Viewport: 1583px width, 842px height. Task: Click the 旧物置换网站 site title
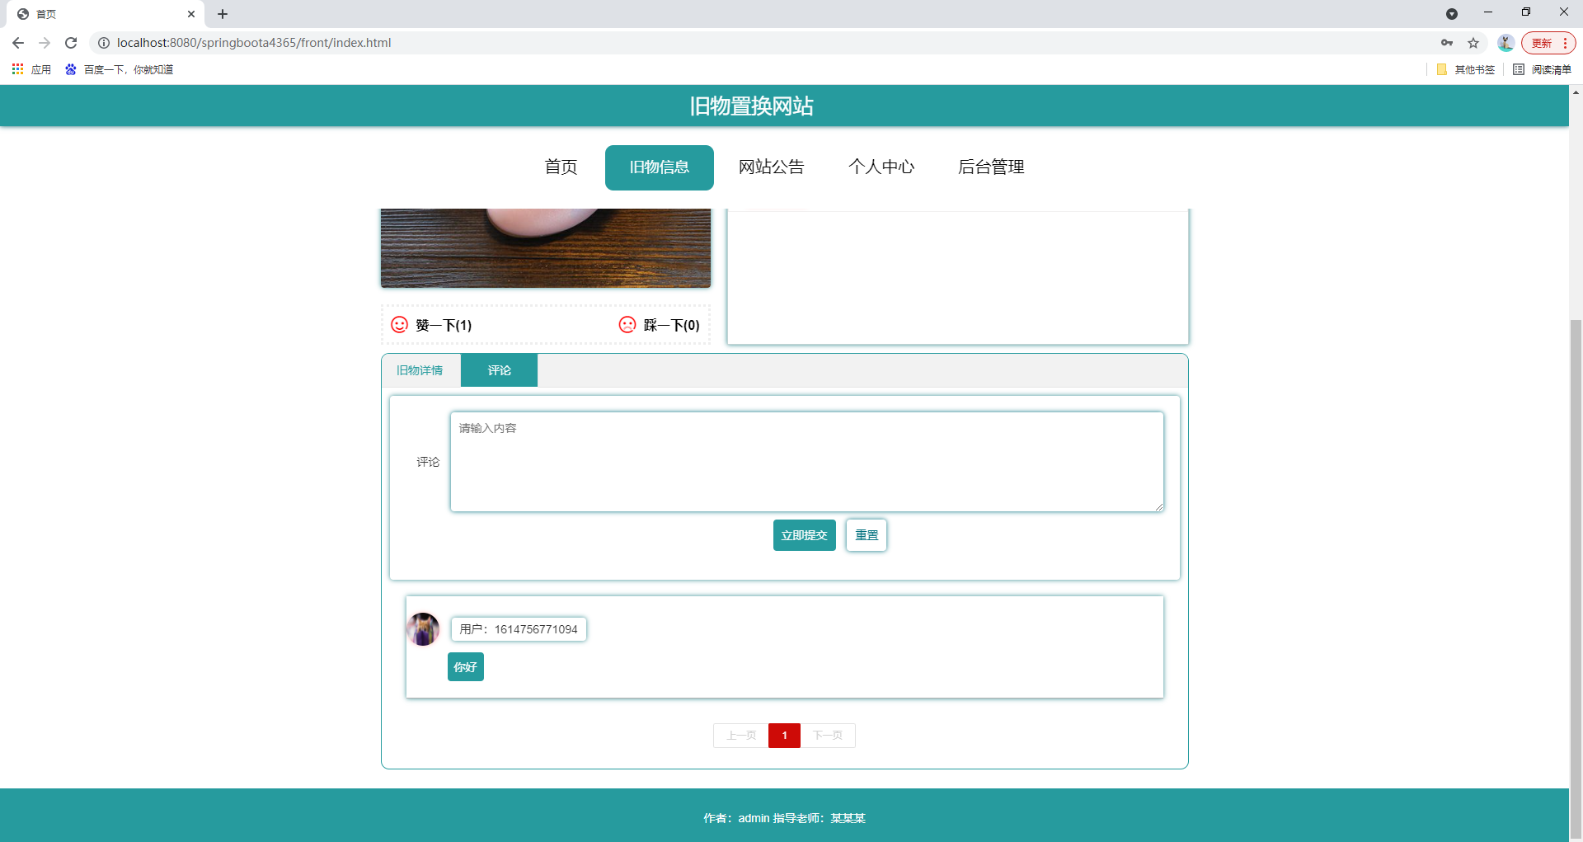[x=752, y=106]
